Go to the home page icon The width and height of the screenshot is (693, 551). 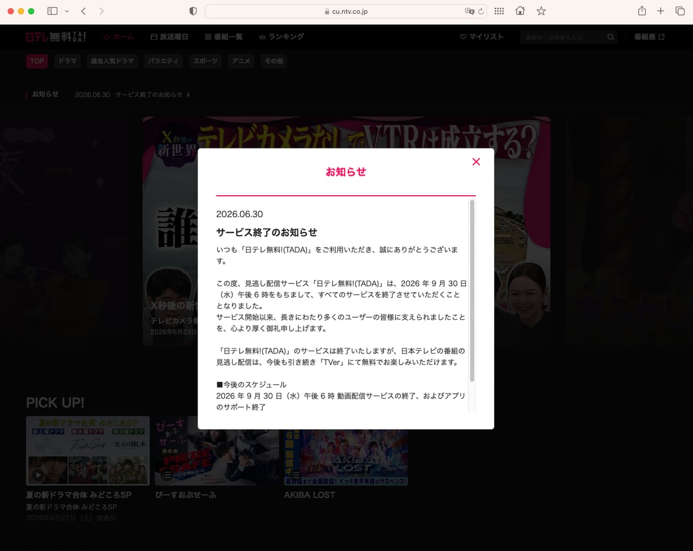coord(520,11)
